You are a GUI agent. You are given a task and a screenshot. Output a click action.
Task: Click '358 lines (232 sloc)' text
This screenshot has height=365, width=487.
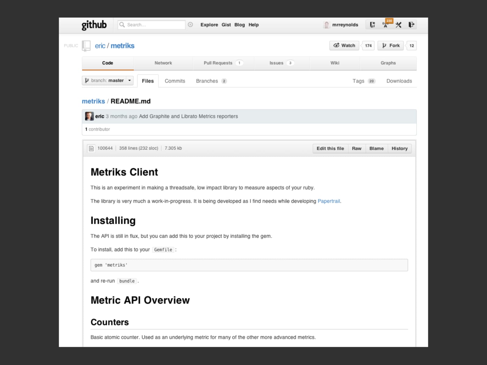[138, 148]
